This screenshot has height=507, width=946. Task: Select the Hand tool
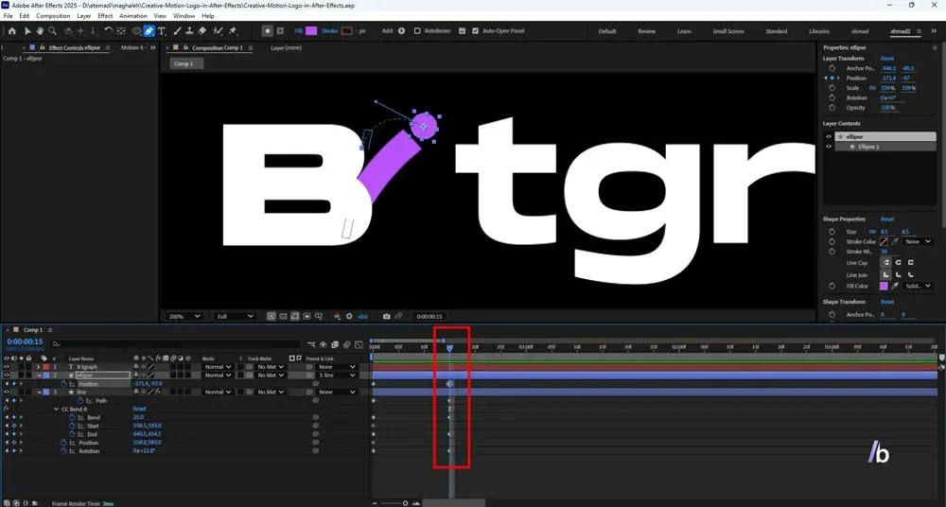pyautogui.click(x=40, y=31)
